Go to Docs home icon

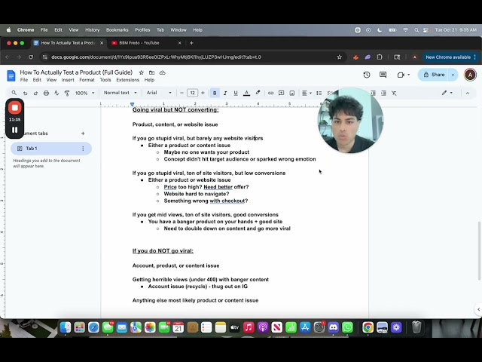[11, 75]
